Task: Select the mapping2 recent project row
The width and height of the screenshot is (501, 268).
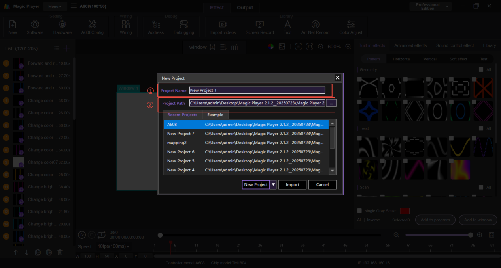Action: coord(246,143)
